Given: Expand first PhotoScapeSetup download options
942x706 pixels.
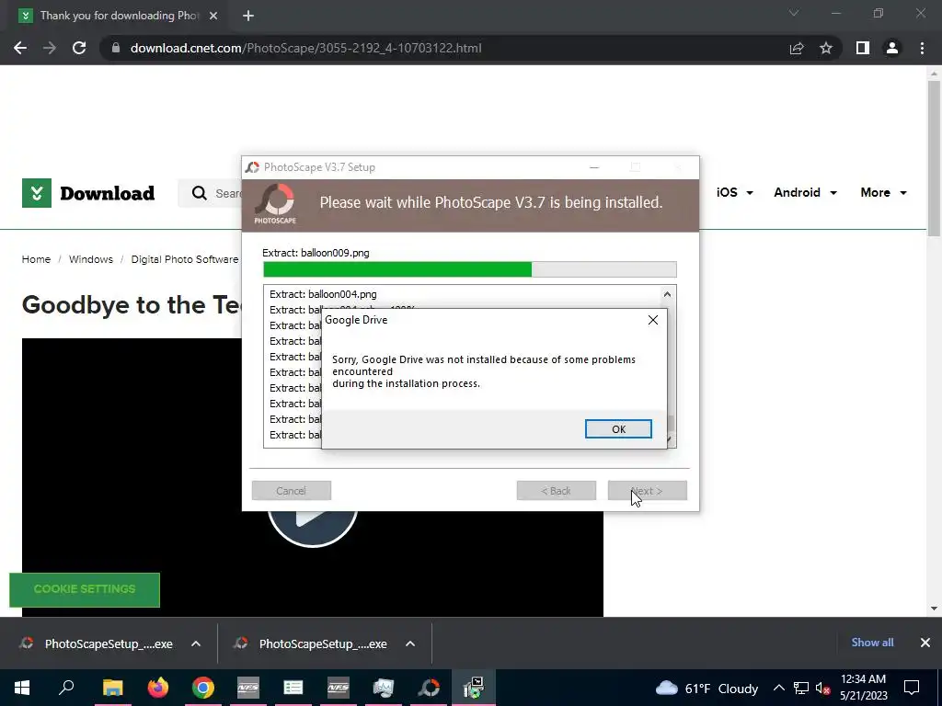Looking at the screenshot, I should tap(196, 643).
